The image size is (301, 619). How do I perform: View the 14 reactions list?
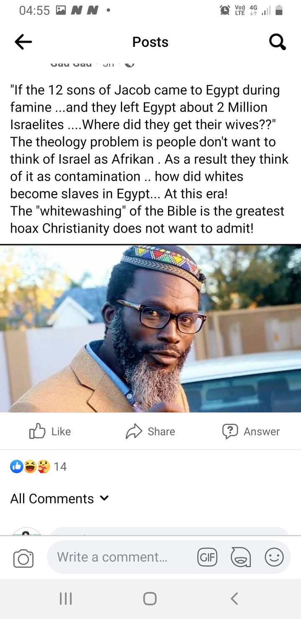point(60,466)
